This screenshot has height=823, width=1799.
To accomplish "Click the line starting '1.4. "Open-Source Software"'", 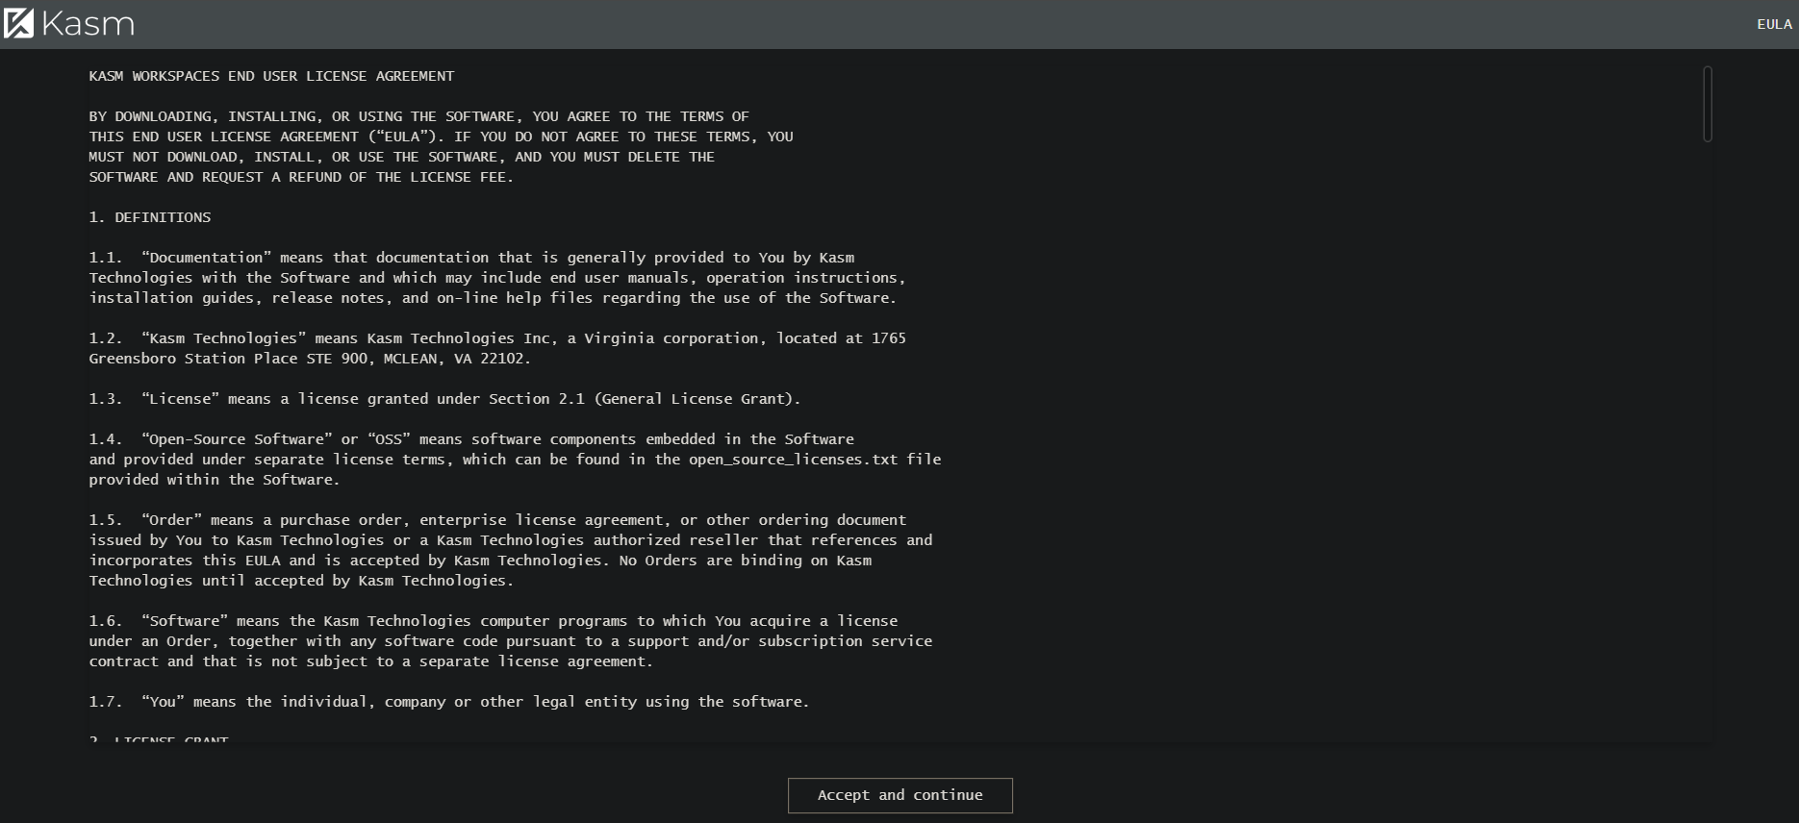I will (x=471, y=439).
